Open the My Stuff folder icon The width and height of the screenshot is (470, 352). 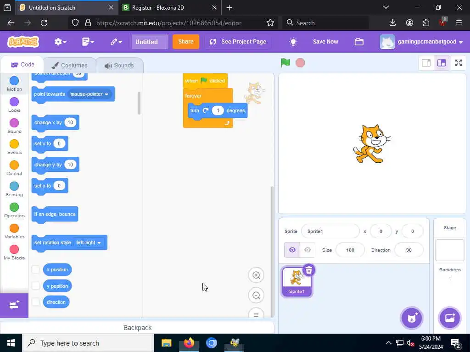[x=359, y=42]
